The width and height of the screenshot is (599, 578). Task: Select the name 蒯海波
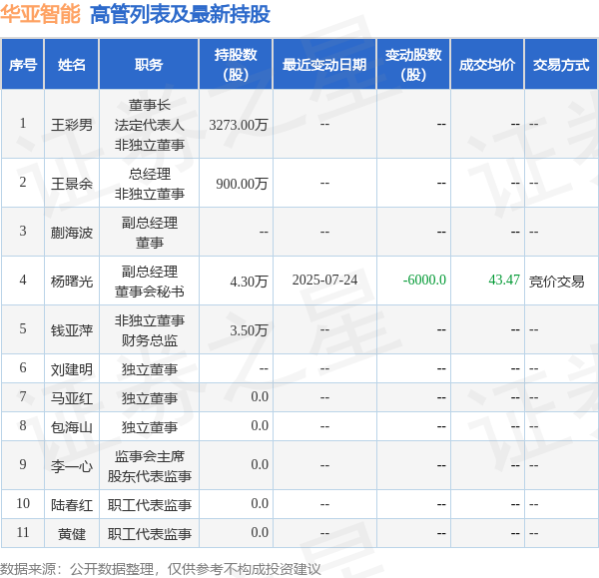pyautogui.click(x=72, y=233)
